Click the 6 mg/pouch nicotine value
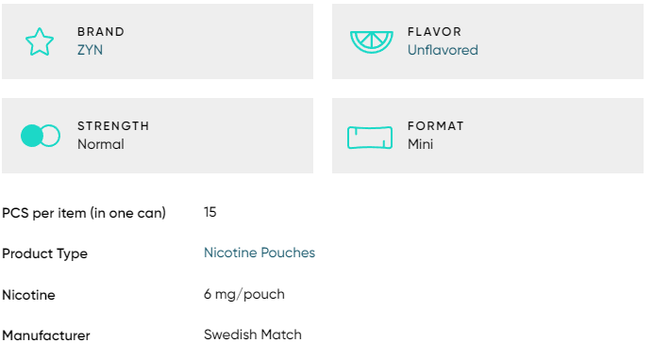 pos(244,294)
